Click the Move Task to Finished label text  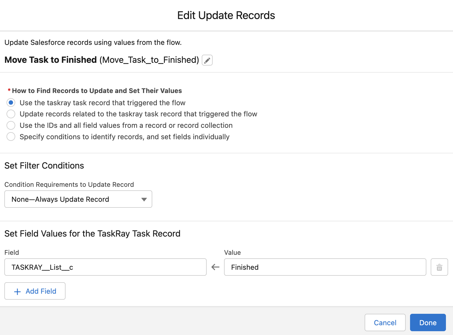(x=51, y=60)
